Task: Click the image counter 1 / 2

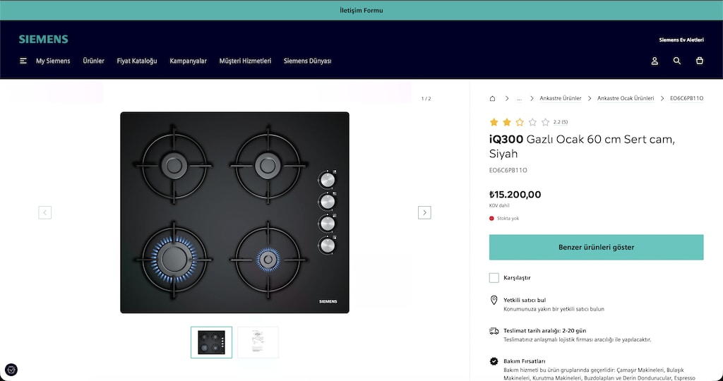Action: point(426,99)
